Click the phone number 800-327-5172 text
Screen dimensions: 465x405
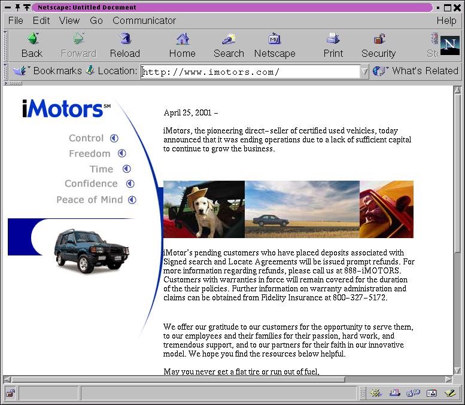(359, 297)
